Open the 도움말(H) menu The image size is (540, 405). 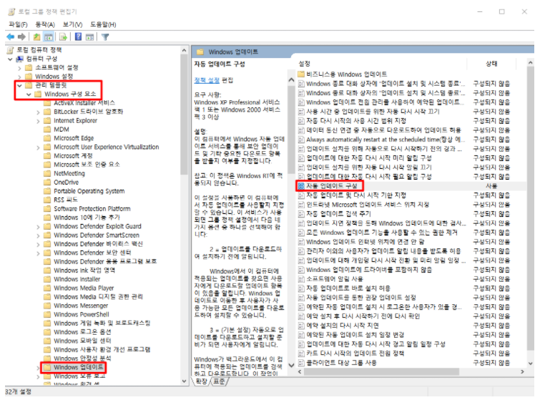103,24
